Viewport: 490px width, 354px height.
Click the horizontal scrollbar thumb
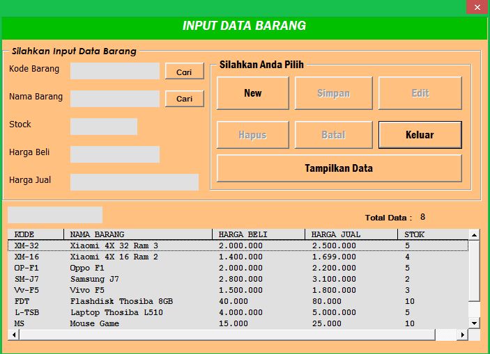(227, 335)
